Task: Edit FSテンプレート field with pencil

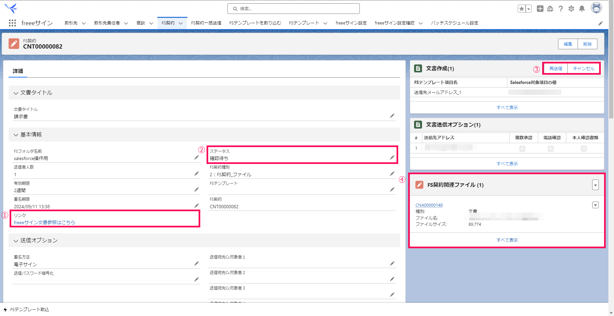Action: point(392,189)
